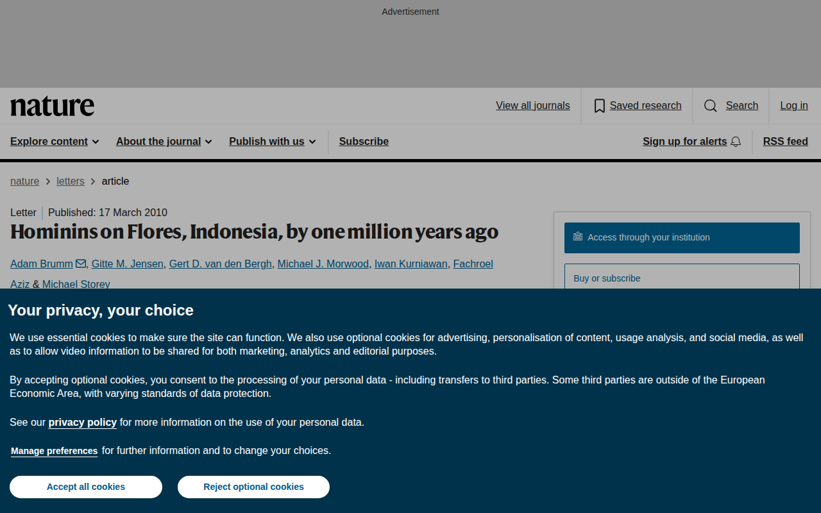Click the alerts bell icon
This screenshot has height=513, width=821.
click(736, 142)
